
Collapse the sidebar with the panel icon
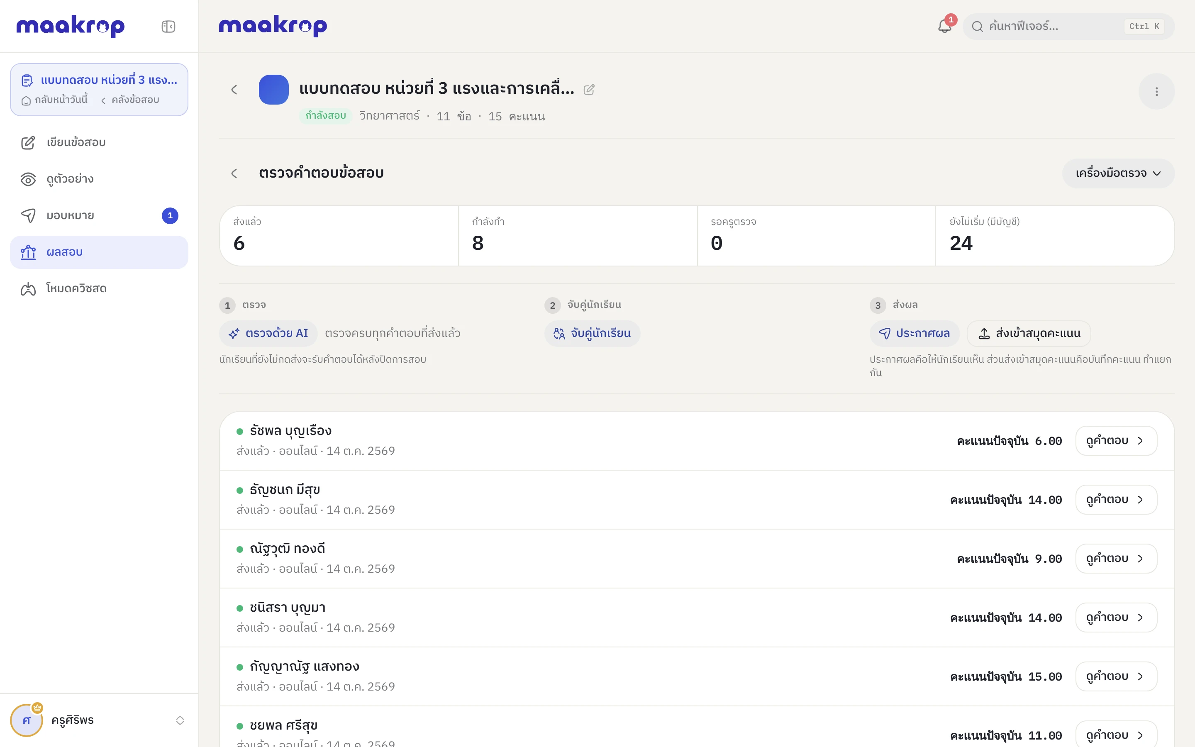(x=168, y=26)
